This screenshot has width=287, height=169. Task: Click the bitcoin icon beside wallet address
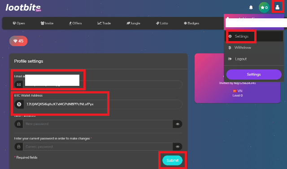(x=19, y=104)
